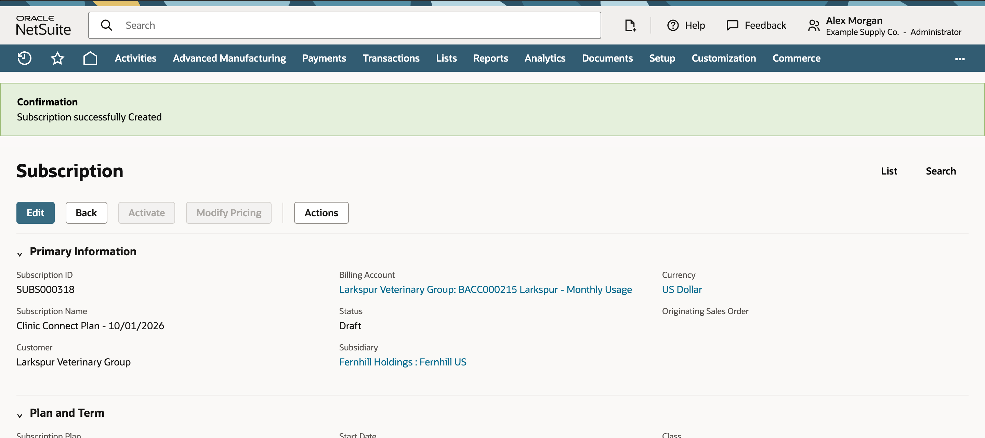Screen dimensions: 985x438
Task: Select the Subscription ID value SUBS000318
Action: [45, 289]
